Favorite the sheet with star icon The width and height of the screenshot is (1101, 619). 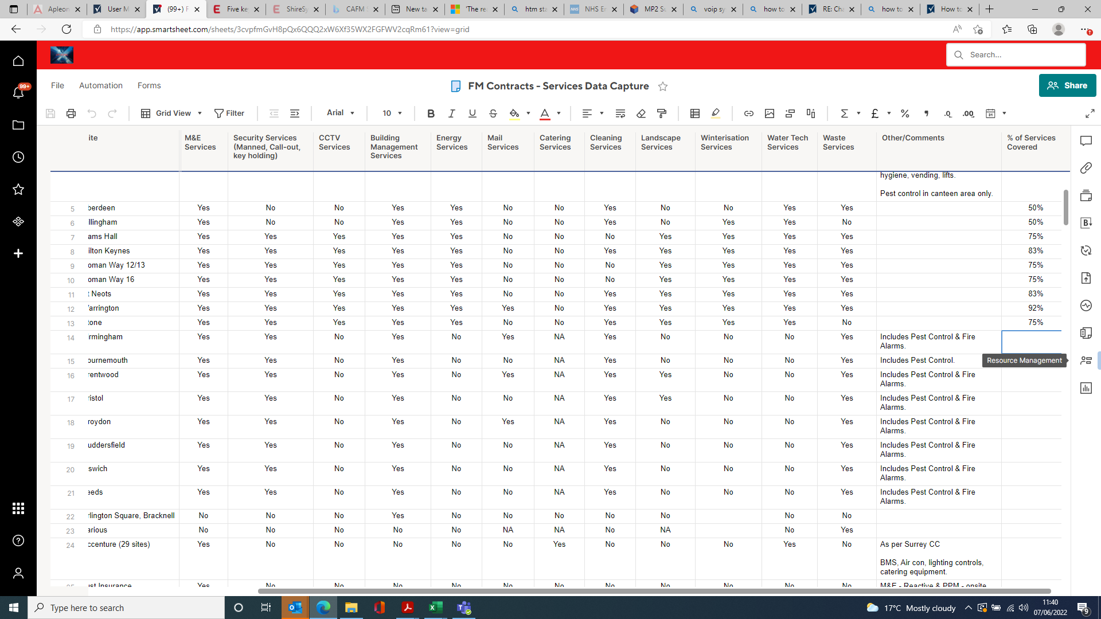pos(663,86)
